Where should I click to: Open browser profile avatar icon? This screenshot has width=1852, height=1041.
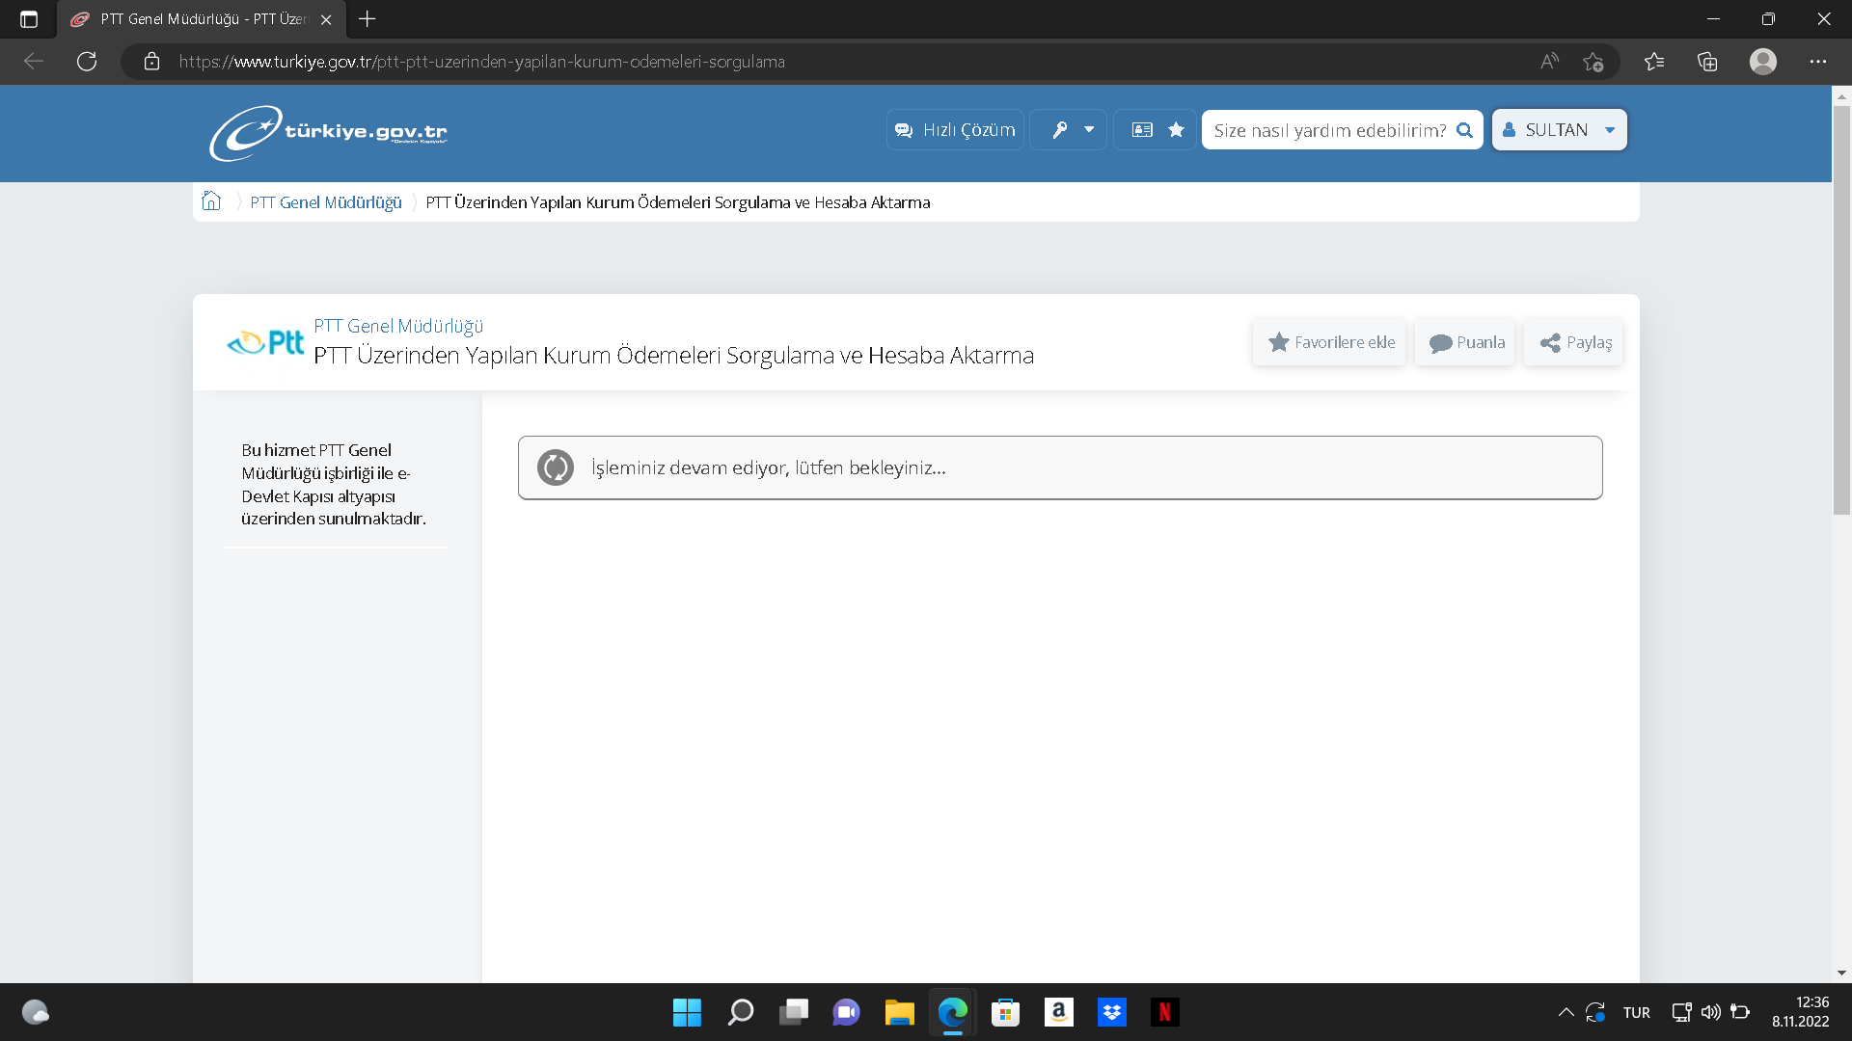point(1763,62)
